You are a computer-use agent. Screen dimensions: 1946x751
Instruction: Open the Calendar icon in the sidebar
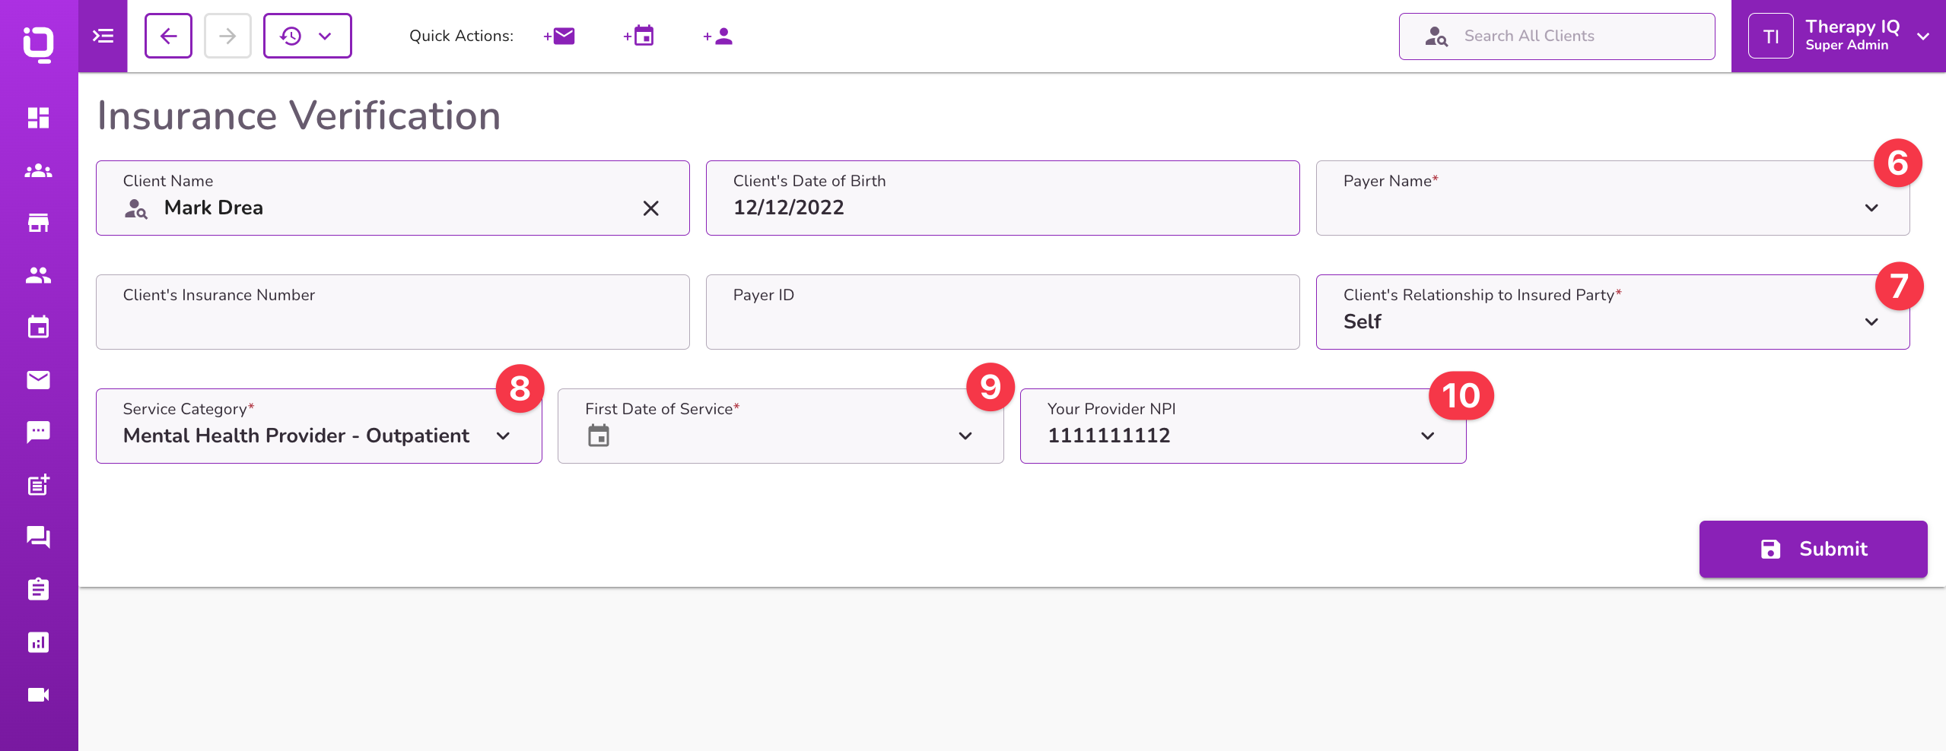[x=37, y=327]
